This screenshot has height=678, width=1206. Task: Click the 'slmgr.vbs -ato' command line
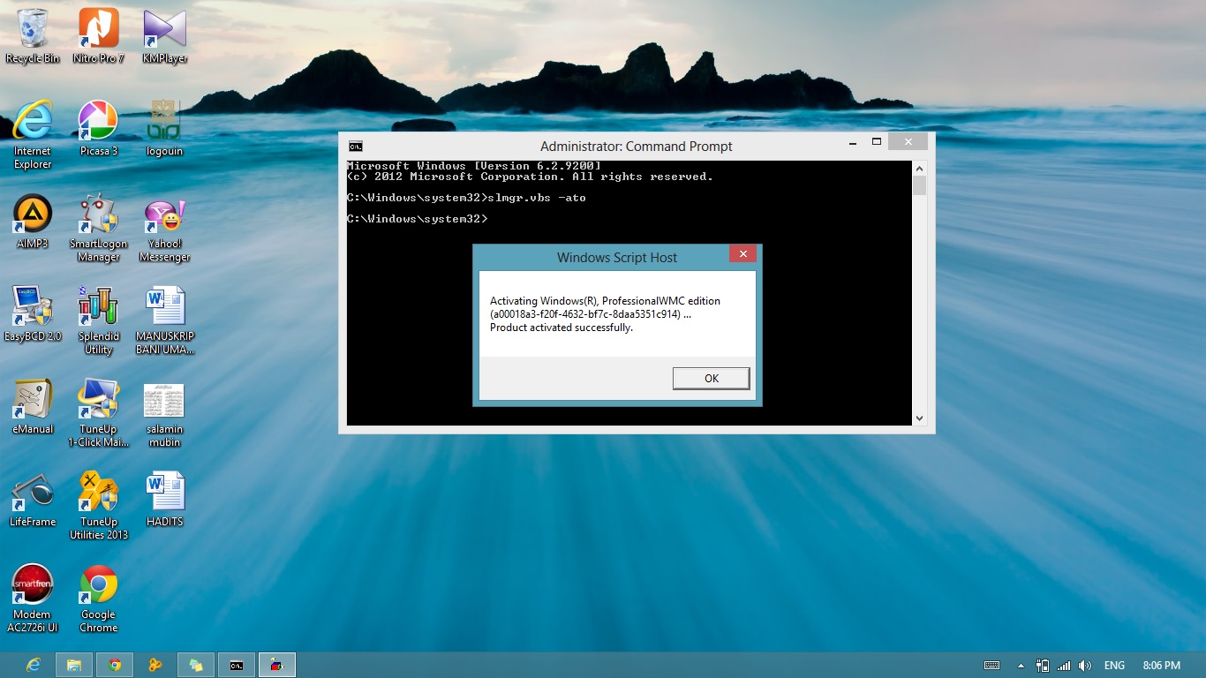(537, 198)
